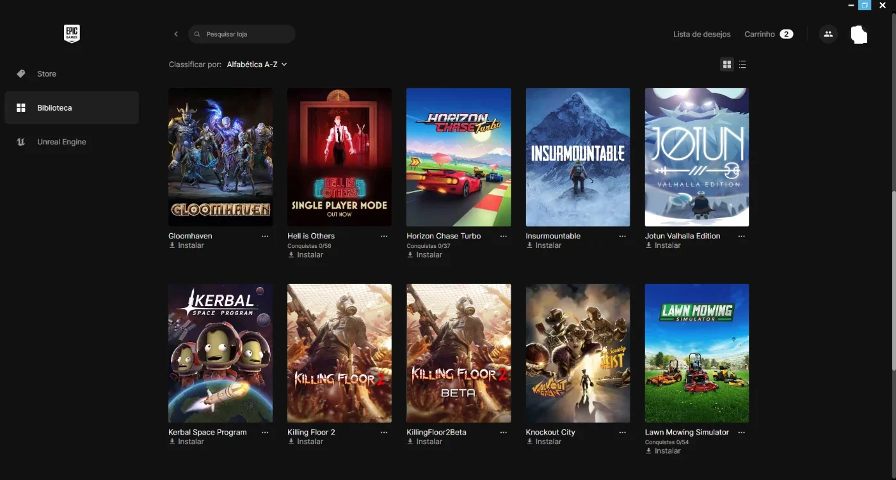Select Biblioteca in the sidebar
Screen dimensions: 896x480
click(x=72, y=108)
